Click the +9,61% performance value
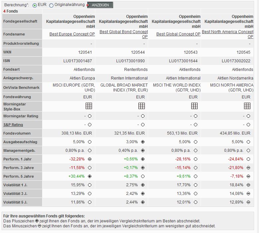259x233 pixels. pos(184,176)
